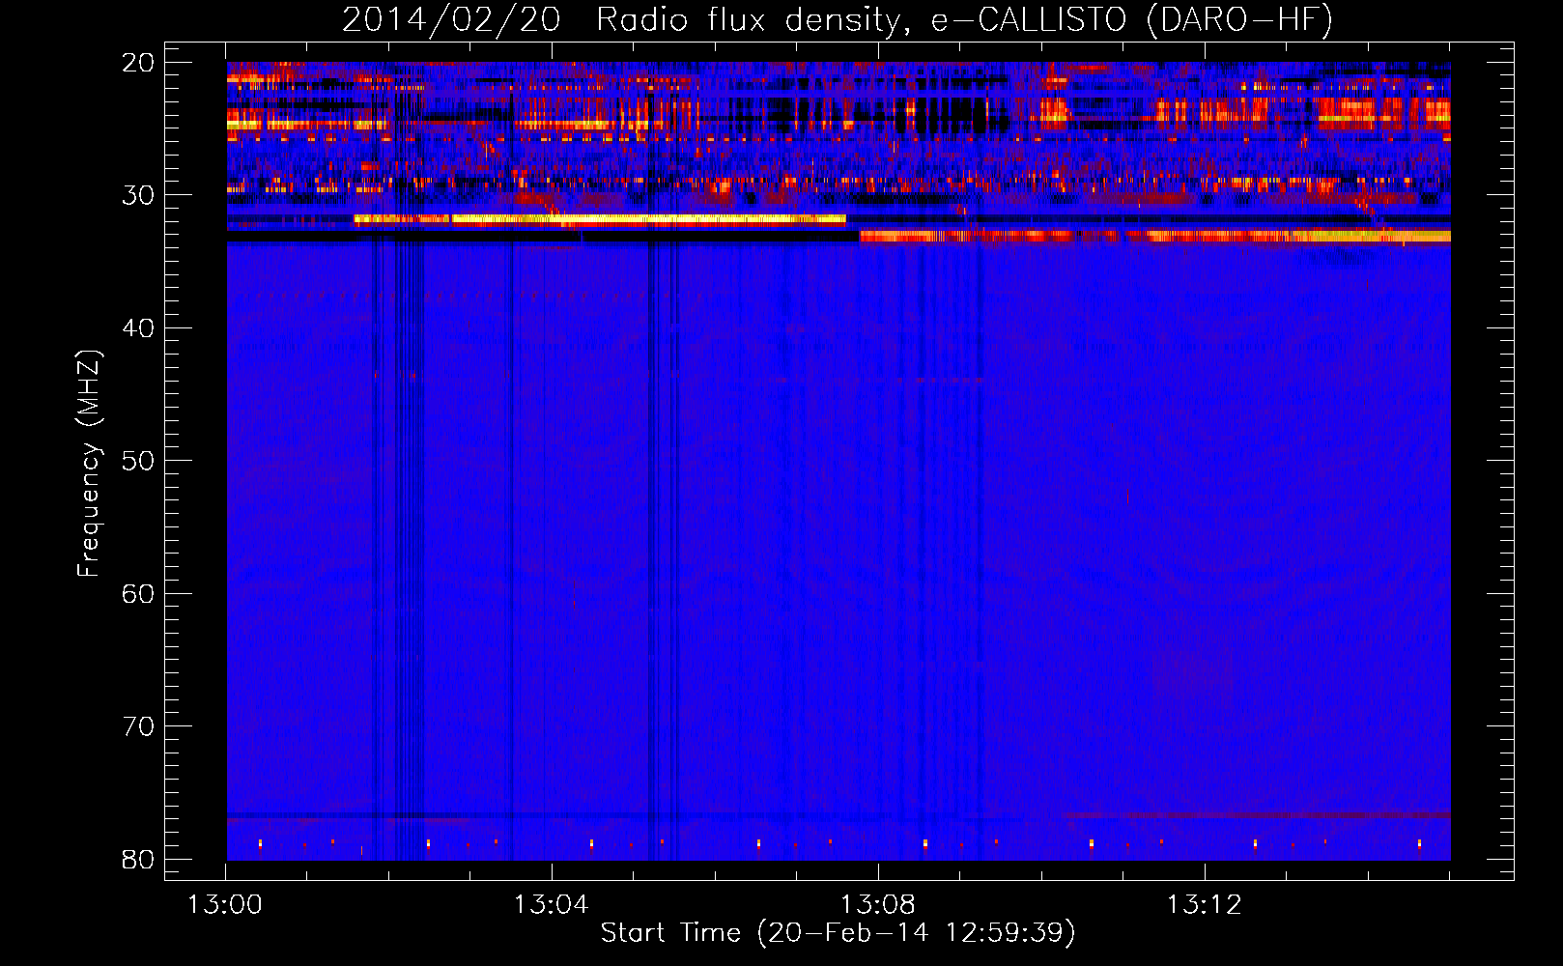Click the plot title with the 2014/02/20 date

pos(838,19)
